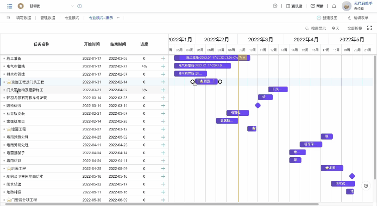Click star icon on 顶面工程及门头工程 row
This screenshot has width=377, height=206.
(x=9, y=82)
